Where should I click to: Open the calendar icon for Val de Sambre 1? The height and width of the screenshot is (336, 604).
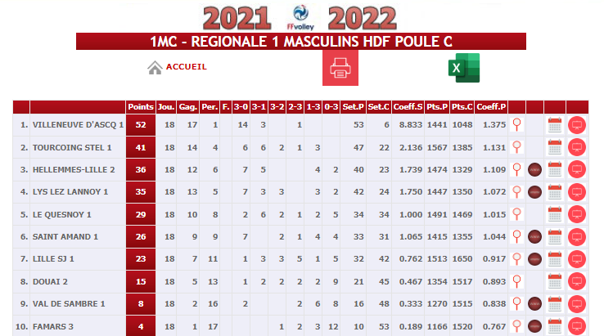[x=555, y=303]
